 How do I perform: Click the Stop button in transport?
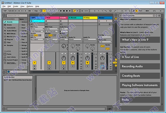(x=64, y=11)
